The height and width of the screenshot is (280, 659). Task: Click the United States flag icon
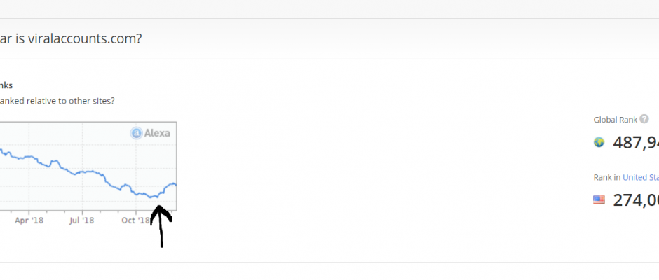click(x=599, y=199)
